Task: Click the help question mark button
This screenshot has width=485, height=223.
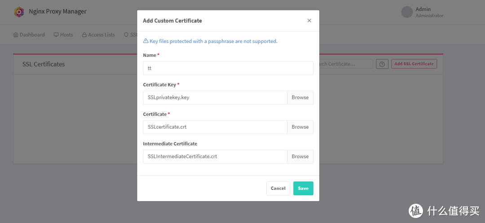Action: coord(382,64)
